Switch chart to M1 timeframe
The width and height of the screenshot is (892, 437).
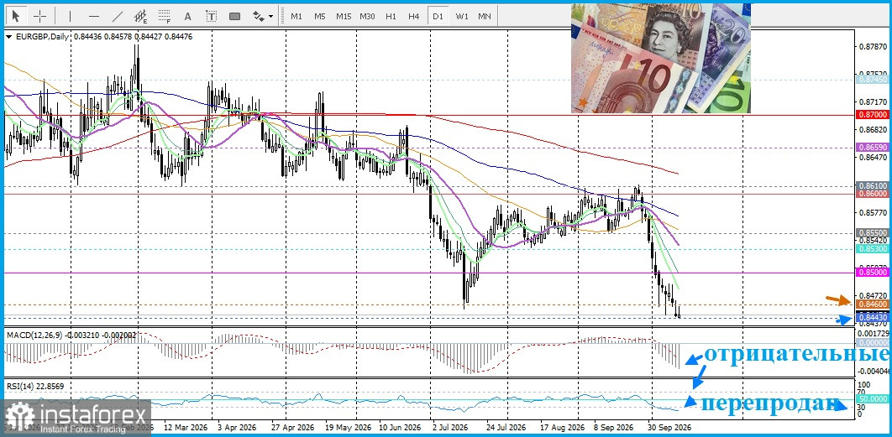[x=296, y=16]
